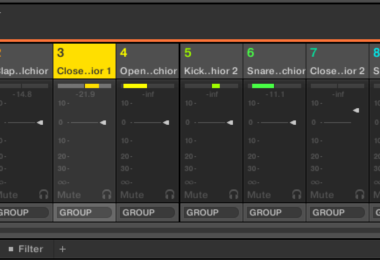Click the plus icon next to Filter
The width and height of the screenshot is (380, 260).
click(x=63, y=249)
